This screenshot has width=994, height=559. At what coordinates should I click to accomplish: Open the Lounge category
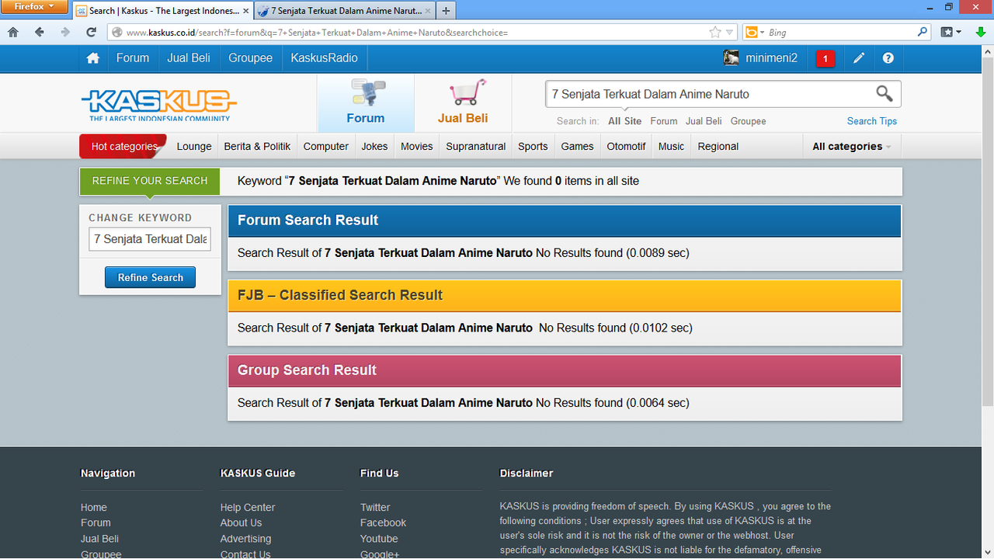point(194,147)
